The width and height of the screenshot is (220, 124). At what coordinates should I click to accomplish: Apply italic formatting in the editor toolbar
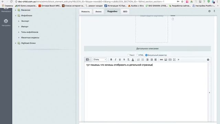[x=115, y=60]
